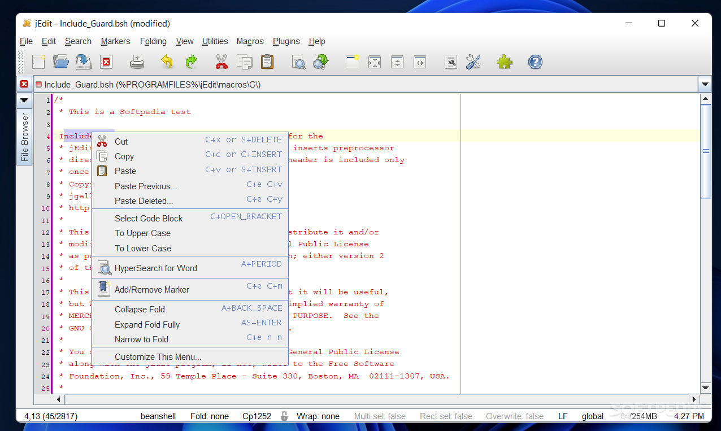
Task: Open Find with the magnifier toolbar icon
Action: tap(298, 62)
